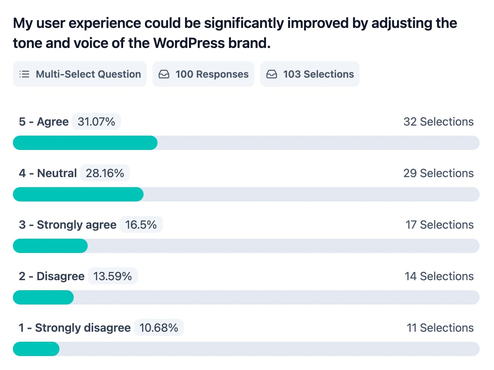Screen dimensions: 494x370
Task: Click the inbox icon beside 100 Responses
Action: click(x=164, y=74)
